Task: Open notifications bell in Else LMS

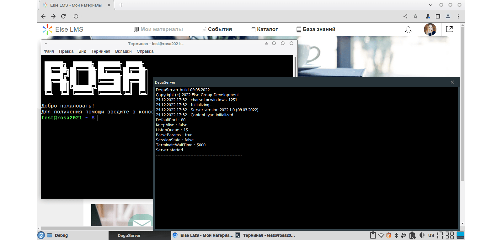Action: [408, 30]
